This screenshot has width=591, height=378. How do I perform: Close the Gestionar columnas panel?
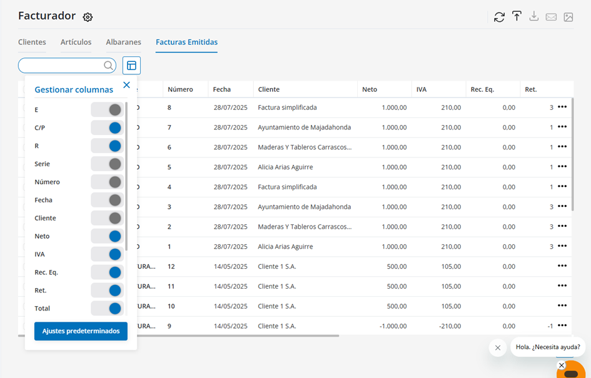[x=126, y=85]
